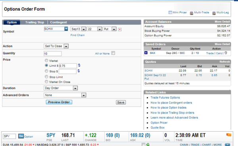
Task: Click the 0.75 bid price link
Action: tap(199, 75)
